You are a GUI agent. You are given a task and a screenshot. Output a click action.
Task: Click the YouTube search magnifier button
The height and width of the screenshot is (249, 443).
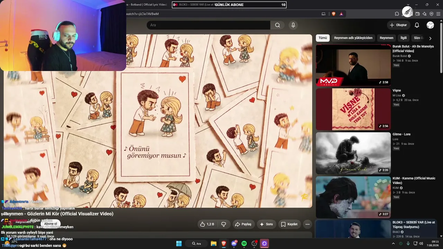coord(278,25)
